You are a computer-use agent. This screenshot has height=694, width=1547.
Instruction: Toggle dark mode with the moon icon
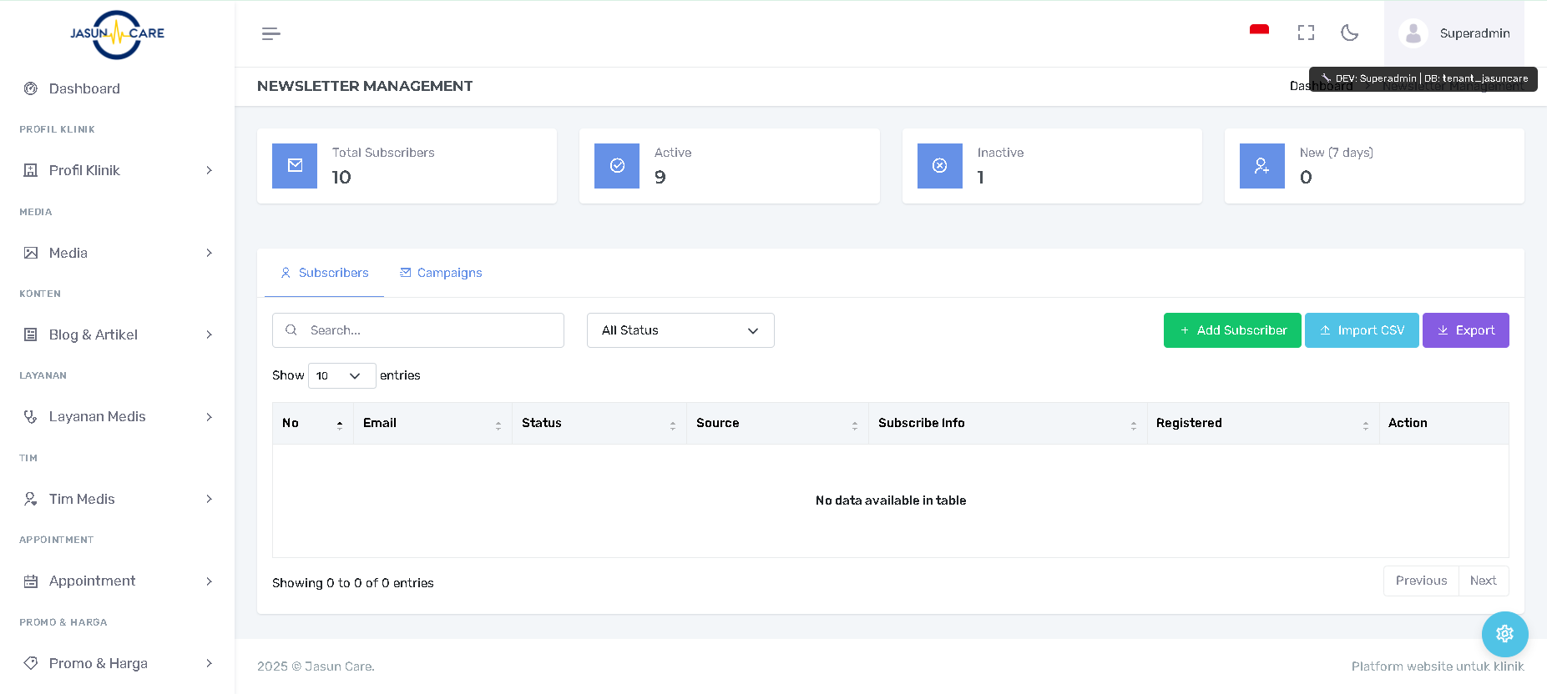[1349, 33]
